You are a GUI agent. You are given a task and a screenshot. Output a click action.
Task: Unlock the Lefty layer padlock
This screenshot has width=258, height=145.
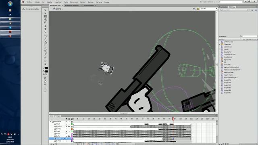point(69,136)
